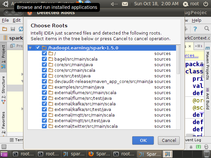Click the date and time clock
The height and width of the screenshot is (158, 211).
(x=156, y=4)
